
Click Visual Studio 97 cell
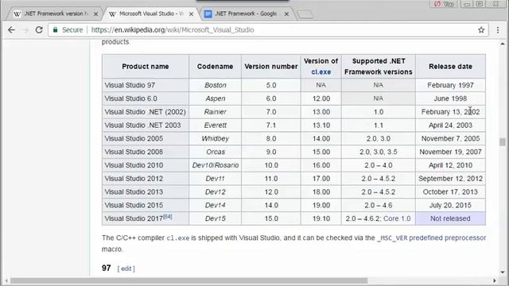[x=146, y=85]
